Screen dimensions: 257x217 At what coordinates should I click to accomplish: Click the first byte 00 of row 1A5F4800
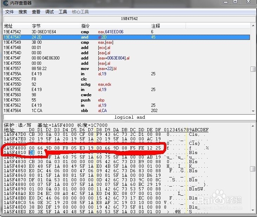coord(32,148)
